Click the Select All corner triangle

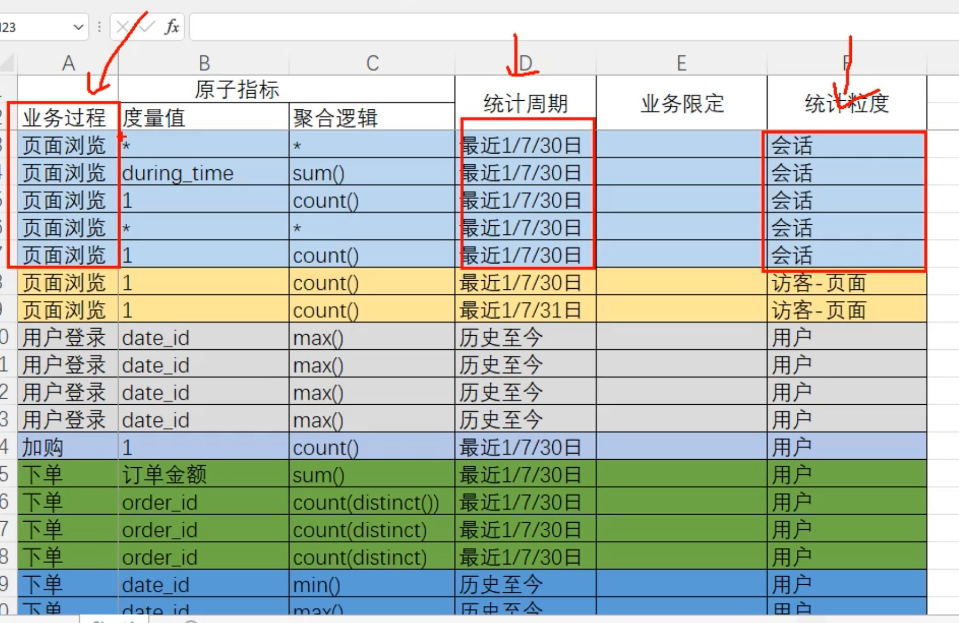tap(8, 63)
